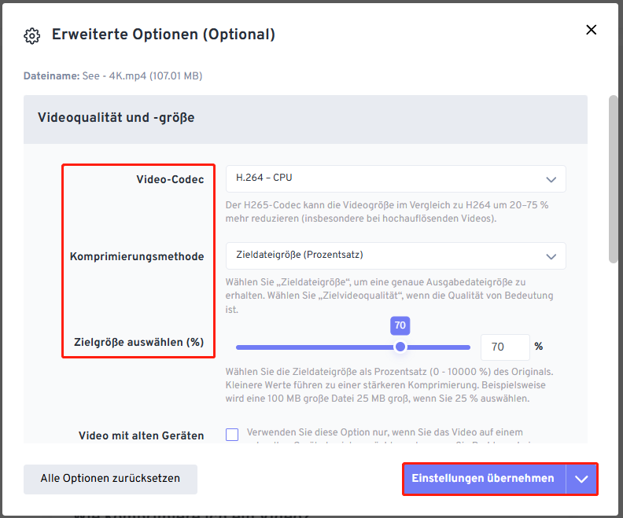This screenshot has height=518, width=623.
Task: Expand the arrow next to Einstellungen übernehmen
Action: click(581, 479)
